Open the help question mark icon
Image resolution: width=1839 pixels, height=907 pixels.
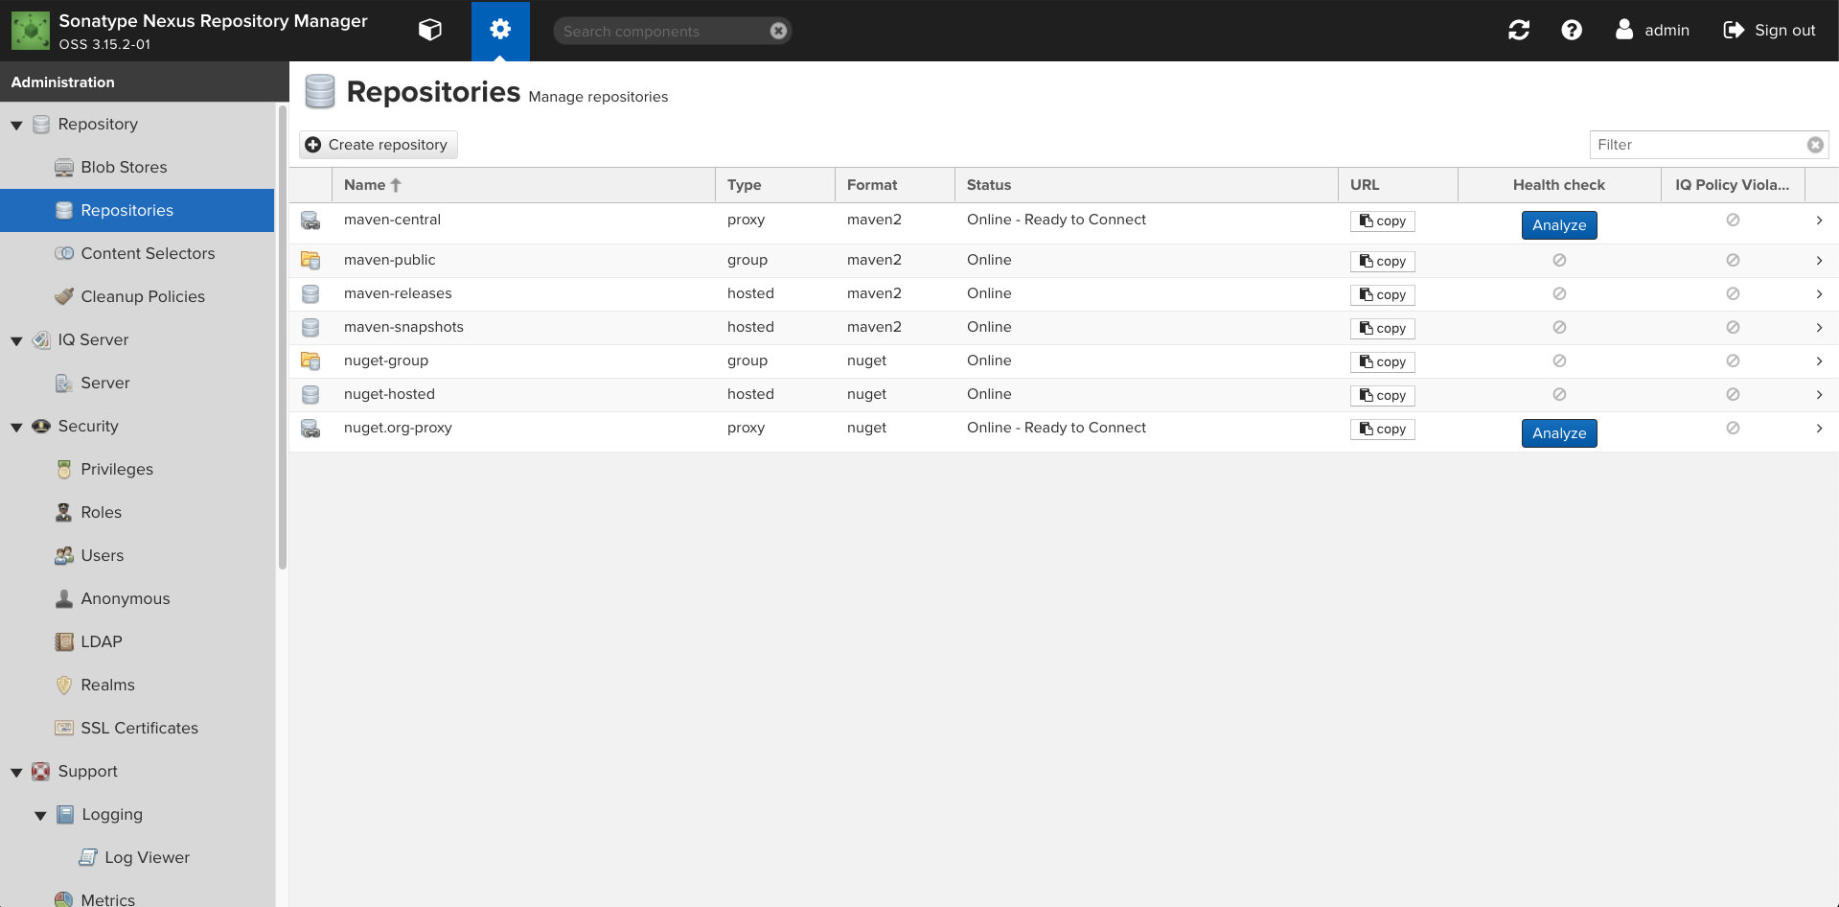click(x=1571, y=31)
